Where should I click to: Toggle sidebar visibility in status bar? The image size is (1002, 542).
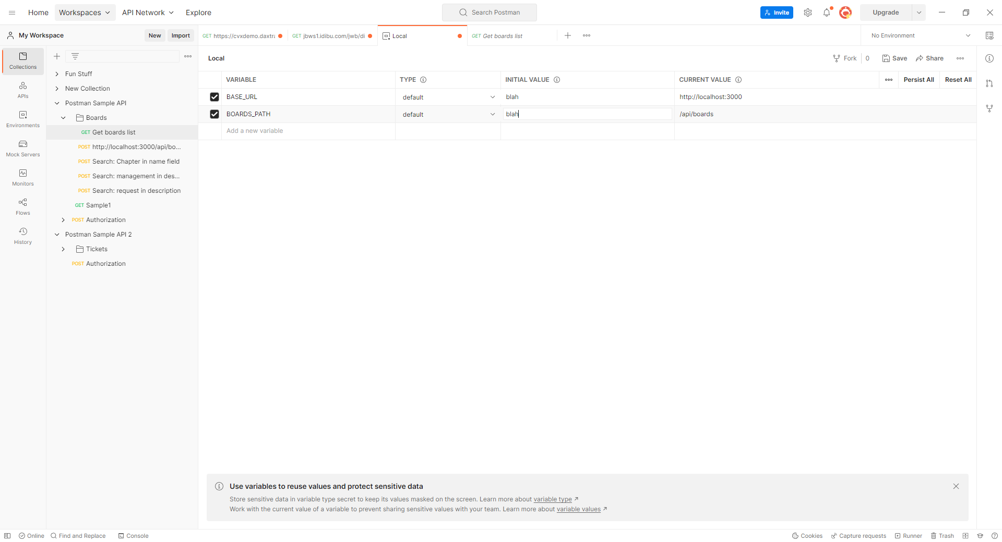click(7, 536)
